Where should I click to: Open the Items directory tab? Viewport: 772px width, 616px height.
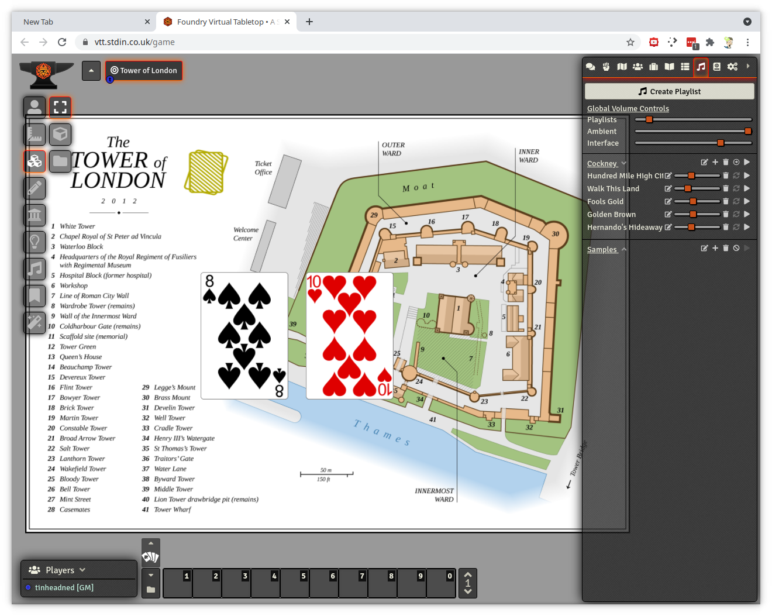[654, 67]
